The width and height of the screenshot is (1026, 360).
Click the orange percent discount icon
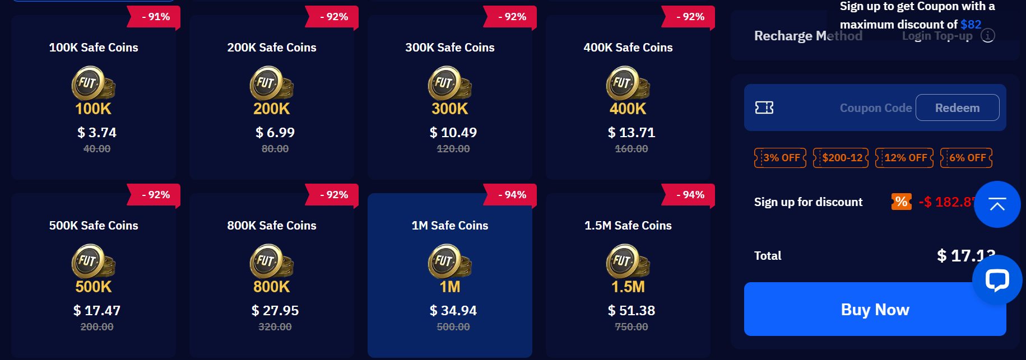901,202
